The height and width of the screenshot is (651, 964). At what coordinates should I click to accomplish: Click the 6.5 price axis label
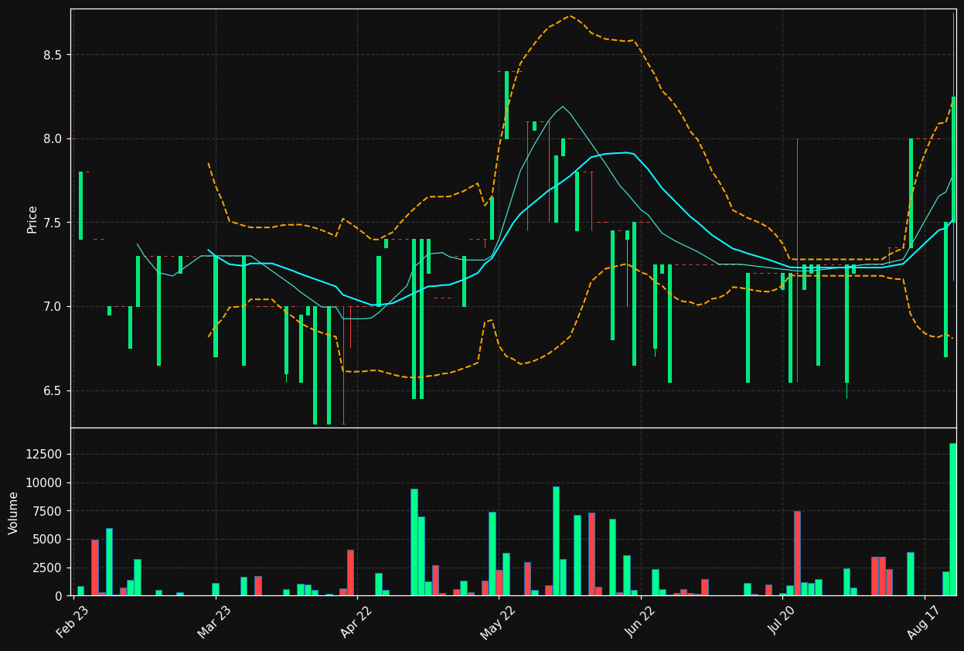point(53,390)
